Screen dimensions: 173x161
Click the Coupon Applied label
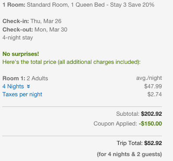click(115, 124)
